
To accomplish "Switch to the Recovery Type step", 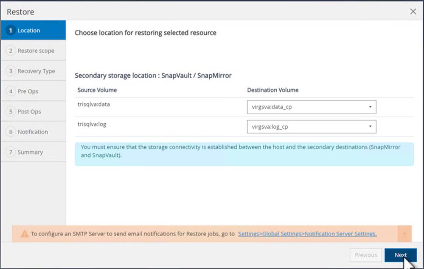I will click(36, 71).
